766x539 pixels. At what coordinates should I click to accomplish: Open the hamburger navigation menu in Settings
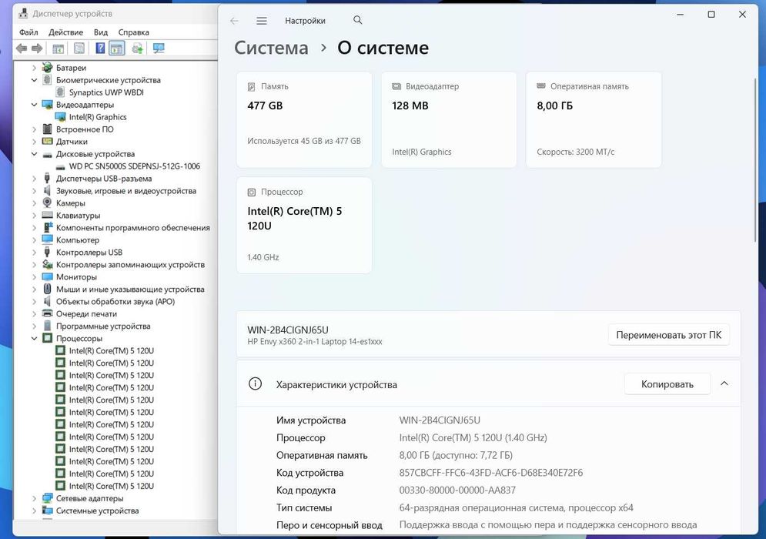262,21
